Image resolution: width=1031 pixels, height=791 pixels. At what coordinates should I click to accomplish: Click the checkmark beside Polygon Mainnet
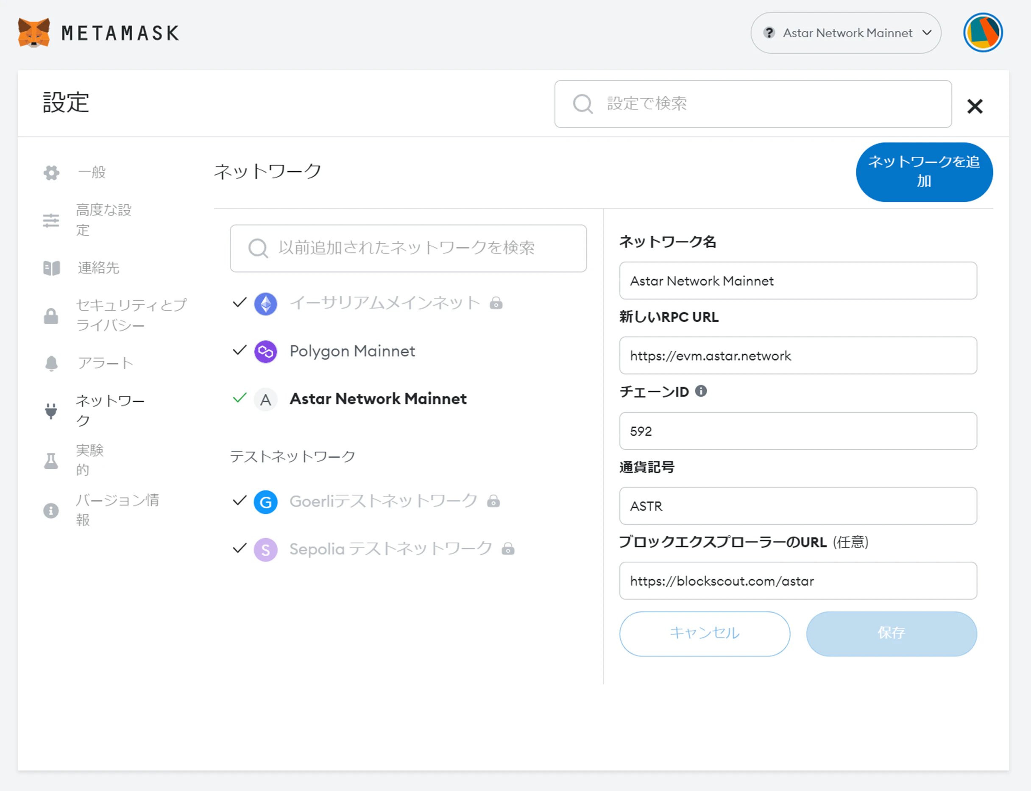tap(240, 350)
